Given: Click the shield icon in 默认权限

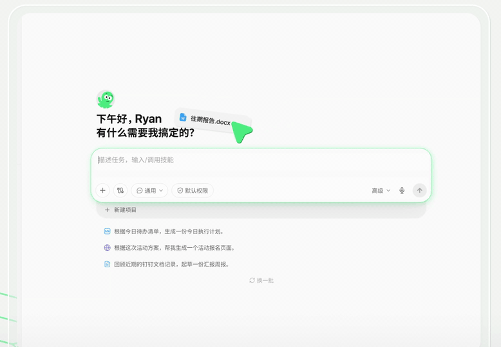Looking at the screenshot, I should click(x=180, y=190).
